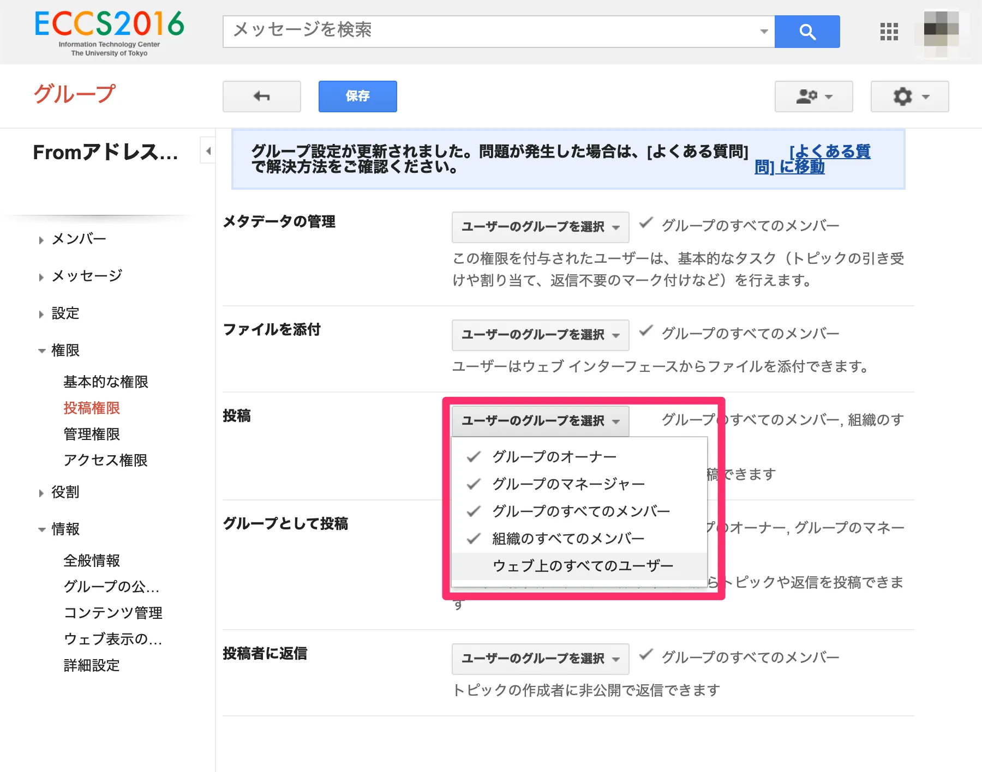The image size is (982, 772).
Task: Expand the メンバー section in the sidebar
Action: 79,239
